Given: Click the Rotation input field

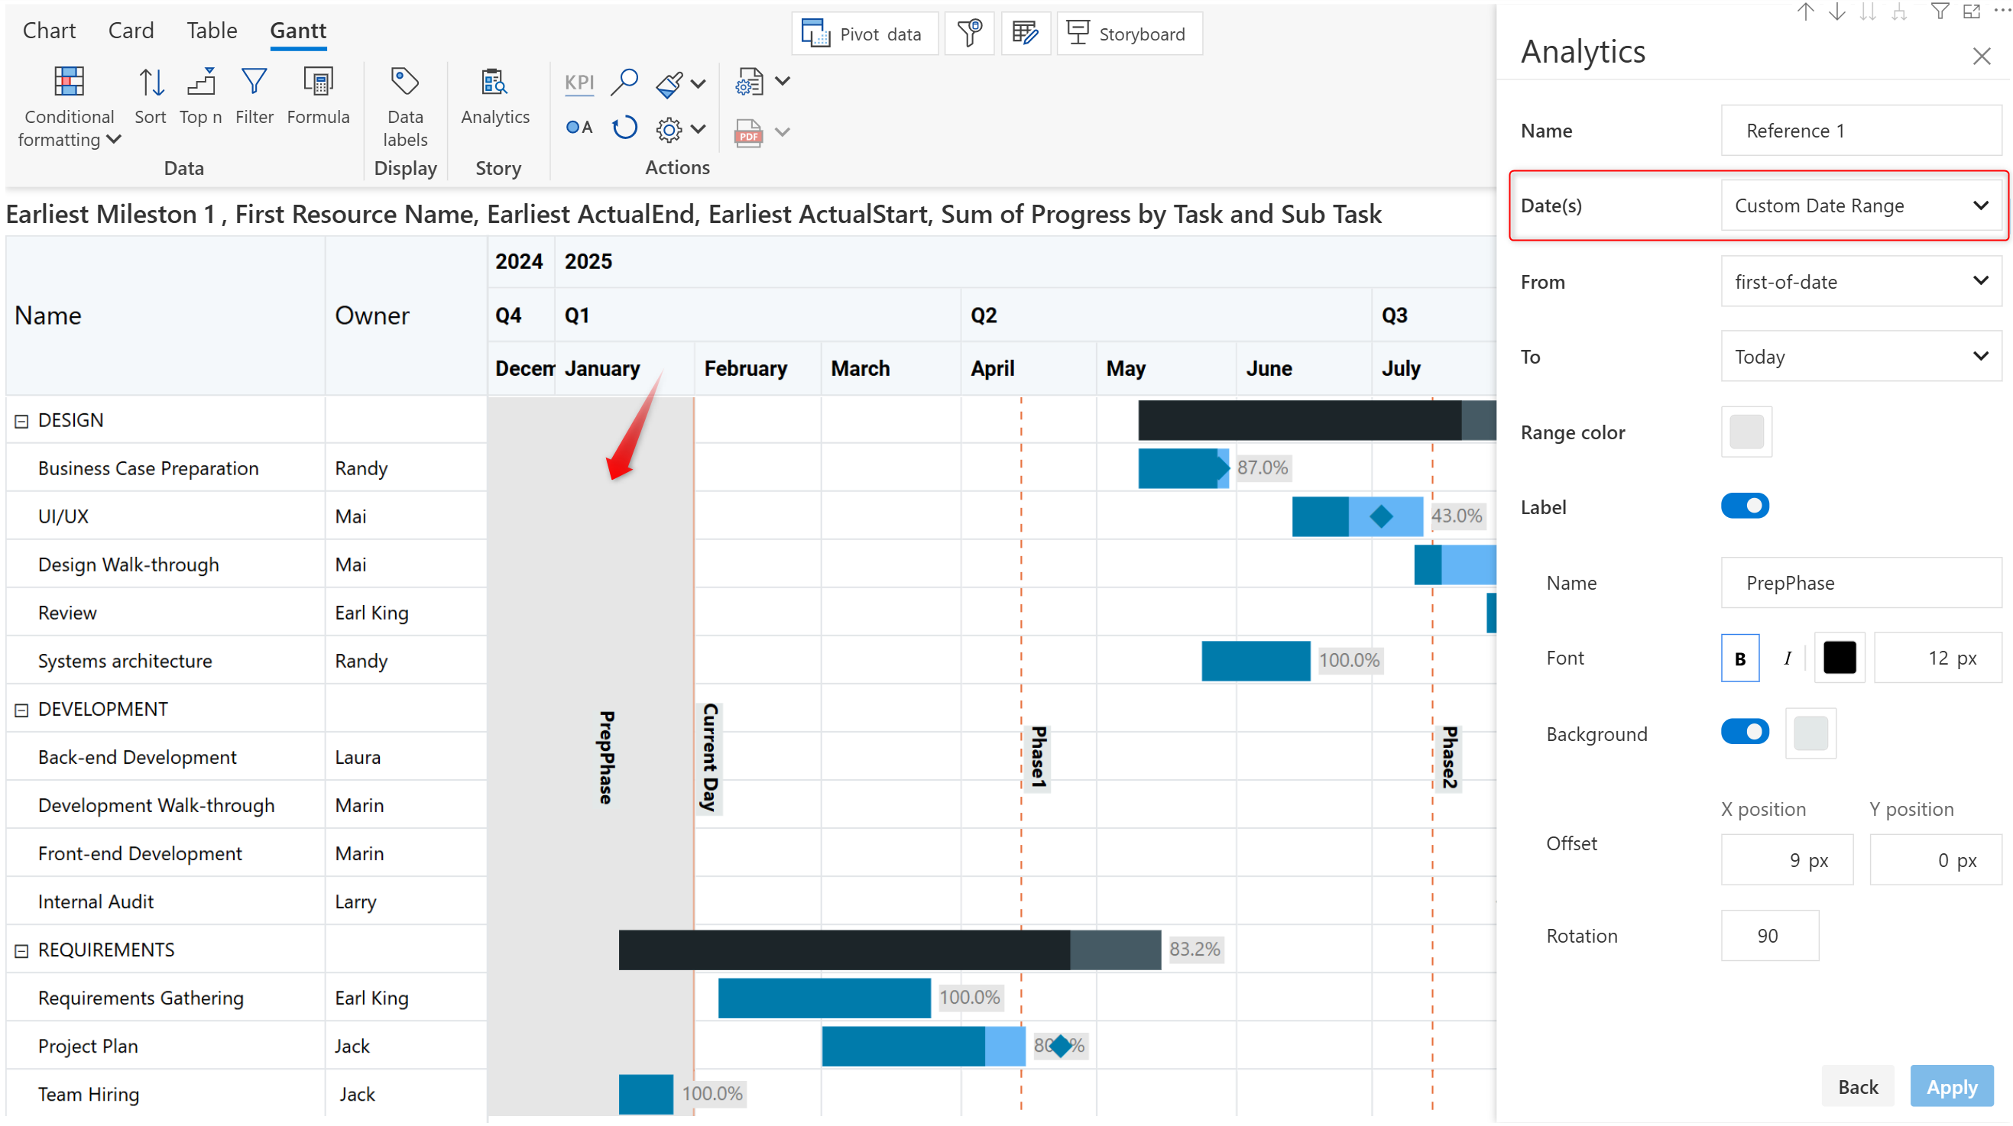Looking at the screenshot, I should (x=1769, y=936).
